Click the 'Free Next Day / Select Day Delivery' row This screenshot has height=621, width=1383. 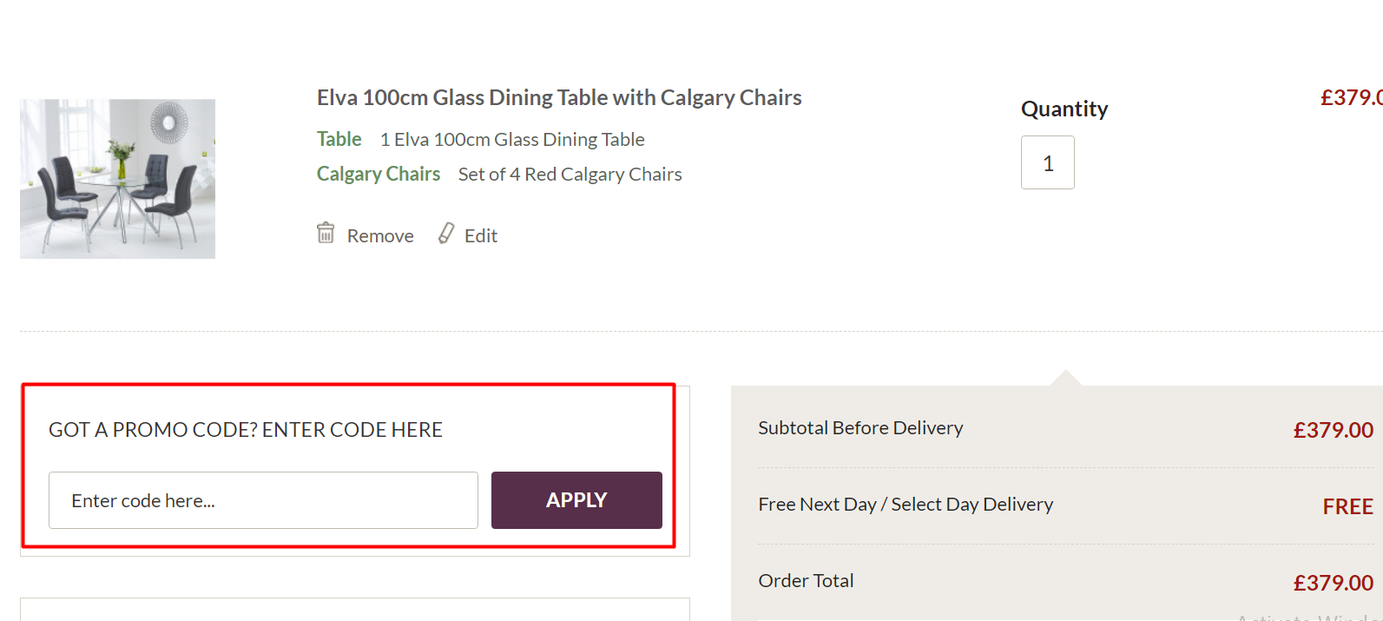point(906,504)
